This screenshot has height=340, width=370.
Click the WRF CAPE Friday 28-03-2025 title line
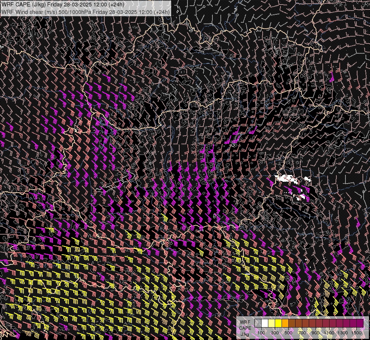click(63, 5)
